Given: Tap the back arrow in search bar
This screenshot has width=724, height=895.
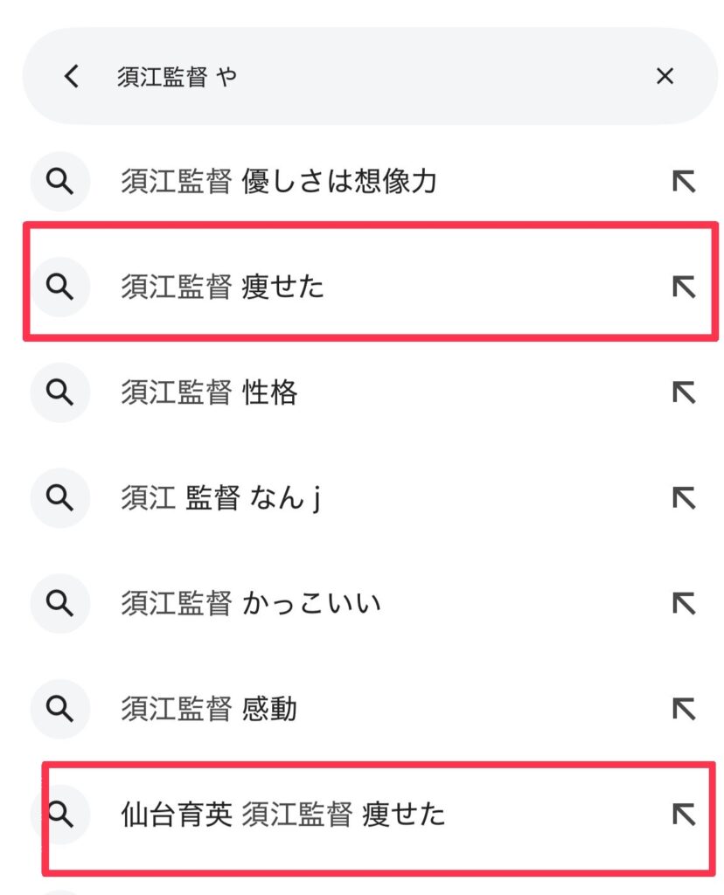Looking at the screenshot, I should [72, 76].
